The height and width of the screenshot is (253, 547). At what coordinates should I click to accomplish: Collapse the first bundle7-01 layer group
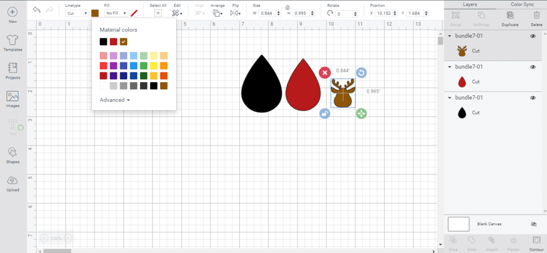pos(449,36)
